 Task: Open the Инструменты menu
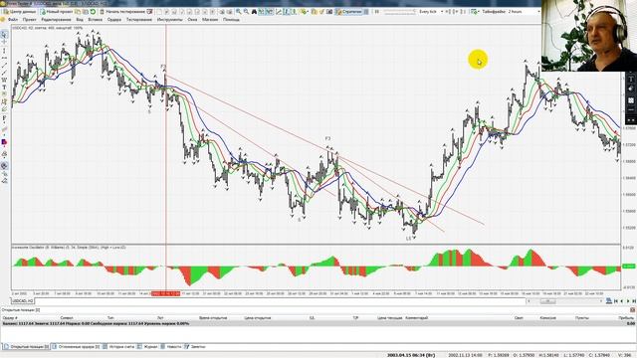pyautogui.click(x=170, y=20)
